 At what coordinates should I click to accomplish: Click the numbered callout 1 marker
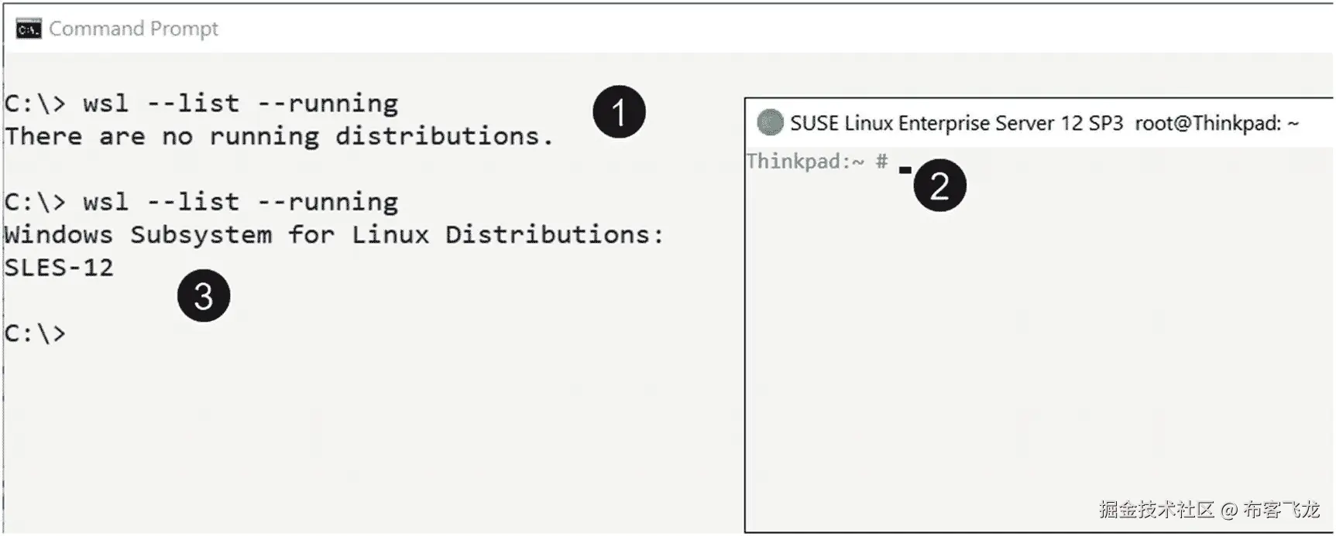(x=619, y=112)
